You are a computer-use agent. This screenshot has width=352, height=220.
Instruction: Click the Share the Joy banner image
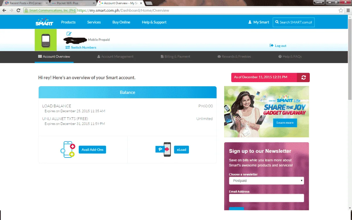(x=266, y=111)
